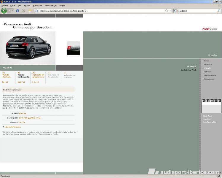Viewport: 222px width, 178px height.
Task: Go back with the green Back arrow
Action: pyautogui.click(x=4, y=11)
